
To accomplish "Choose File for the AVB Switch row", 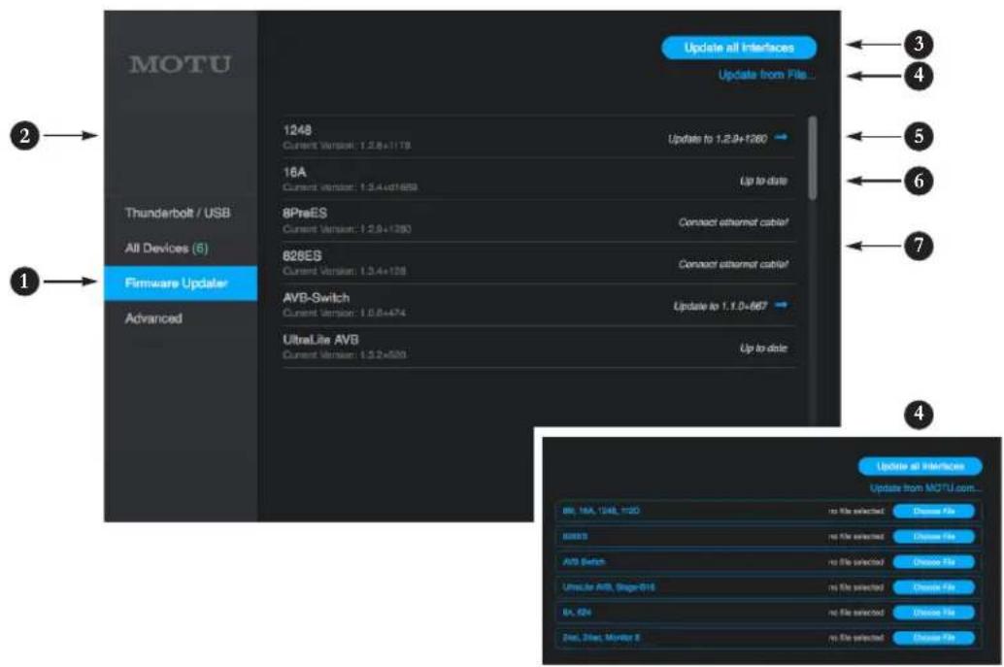I will pyautogui.click(x=934, y=562).
